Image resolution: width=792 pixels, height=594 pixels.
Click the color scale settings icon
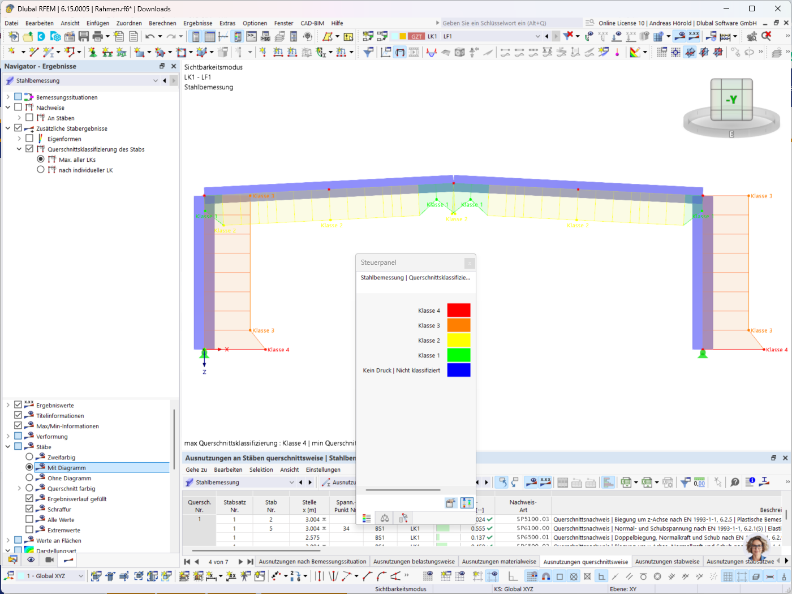coord(635,52)
